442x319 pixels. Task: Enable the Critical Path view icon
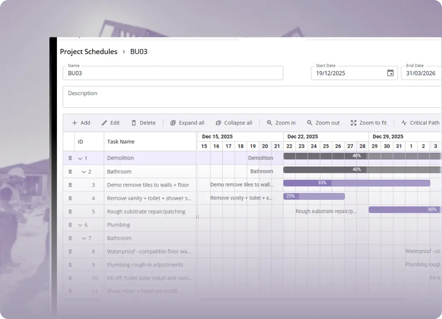coord(404,123)
